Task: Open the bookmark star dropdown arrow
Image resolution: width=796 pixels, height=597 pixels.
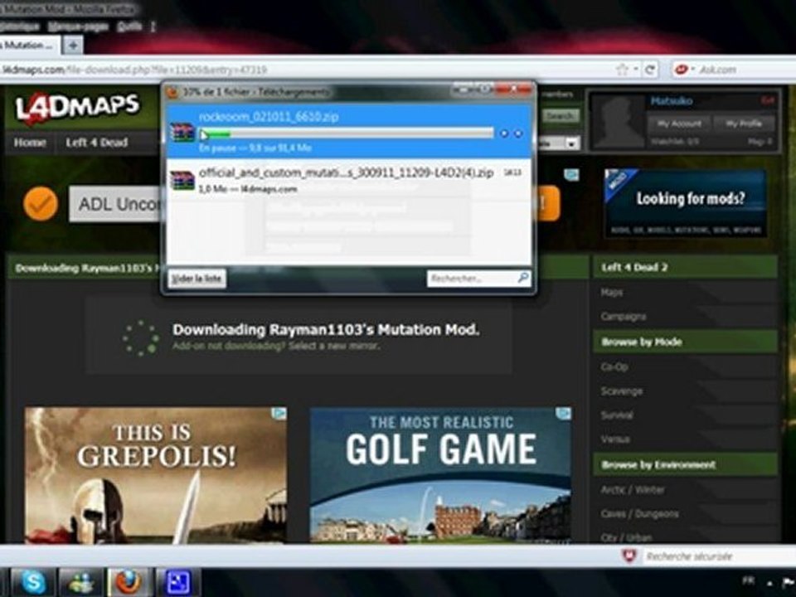Action: click(x=635, y=70)
